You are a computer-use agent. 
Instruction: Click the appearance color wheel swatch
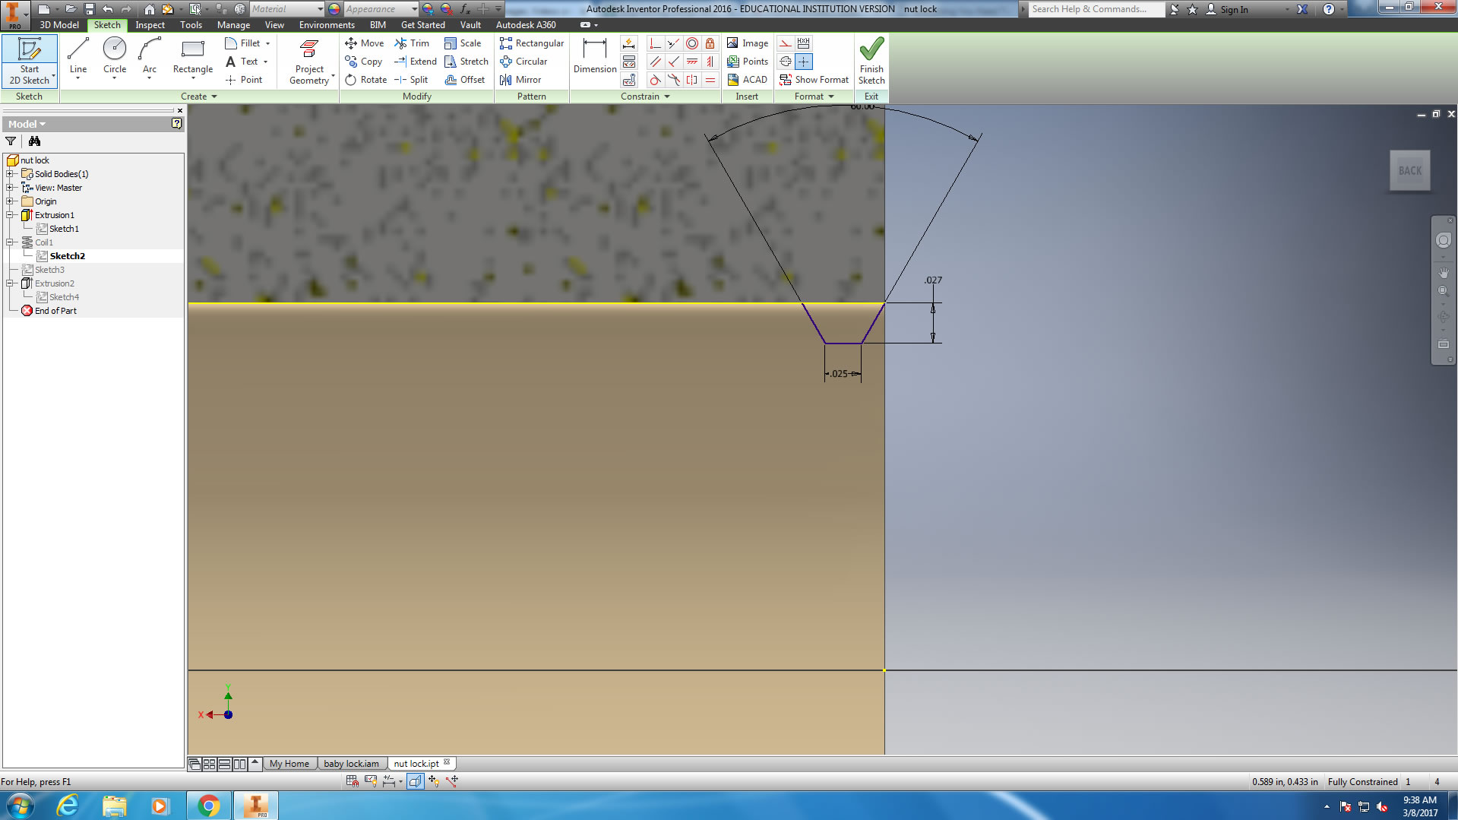coord(334,9)
